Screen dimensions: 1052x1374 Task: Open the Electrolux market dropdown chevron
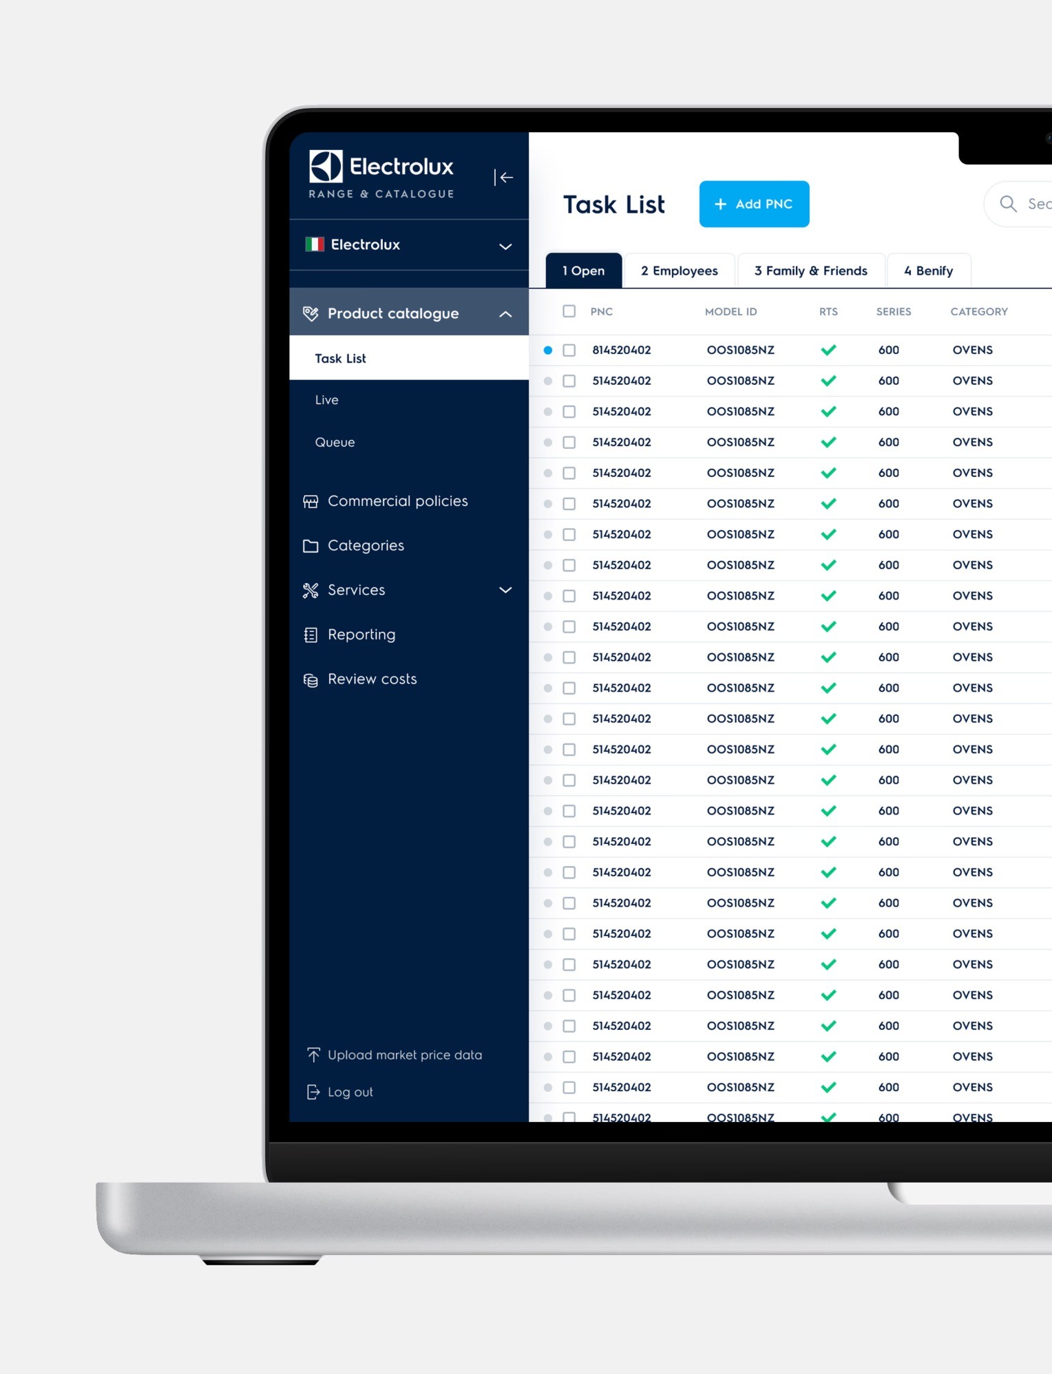tap(505, 246)
